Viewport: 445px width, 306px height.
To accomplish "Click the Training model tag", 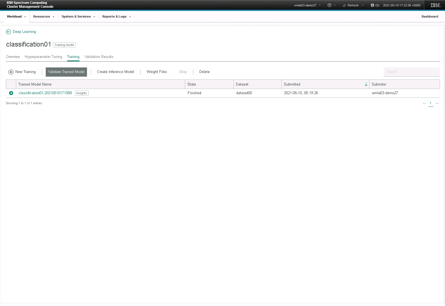I will tap(64, 45).
